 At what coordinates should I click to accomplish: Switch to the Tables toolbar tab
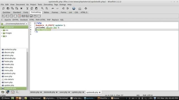[x=46, y=12]
